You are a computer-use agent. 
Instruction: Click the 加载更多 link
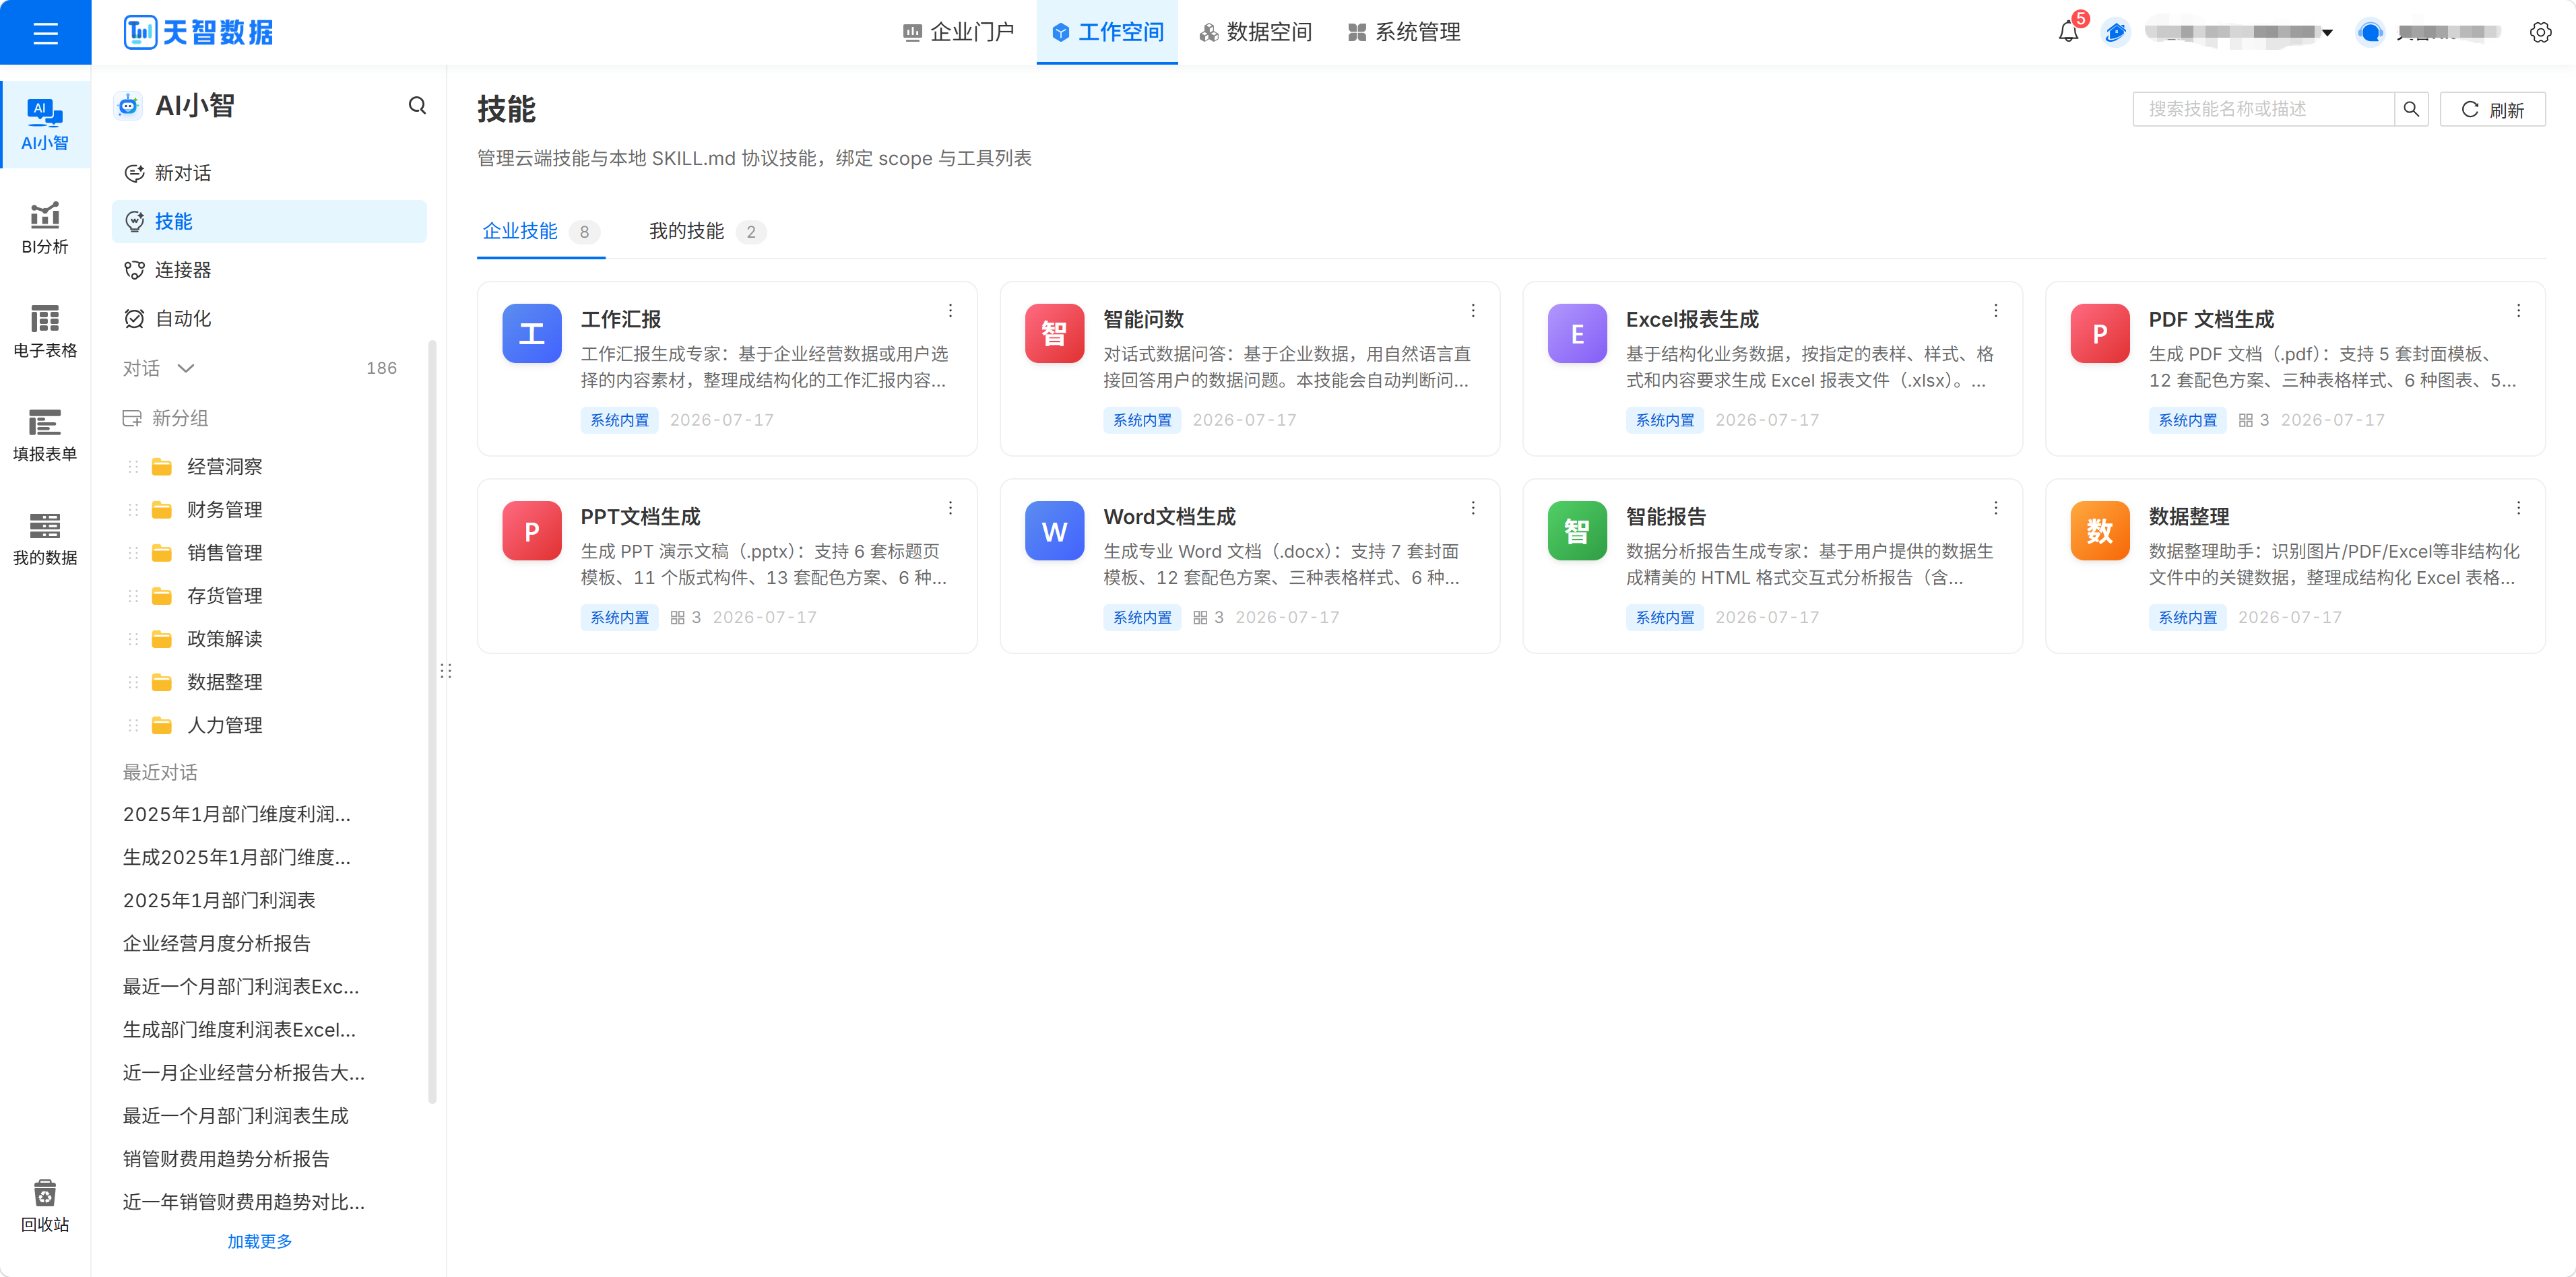(x=260, y=1241)
